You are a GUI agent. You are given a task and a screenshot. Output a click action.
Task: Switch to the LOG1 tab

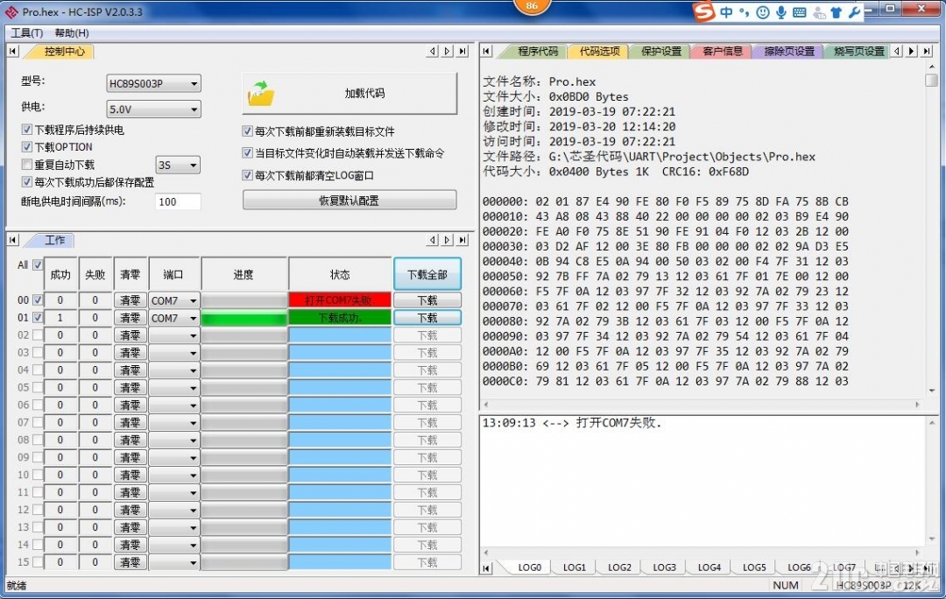tap(575, 567)
